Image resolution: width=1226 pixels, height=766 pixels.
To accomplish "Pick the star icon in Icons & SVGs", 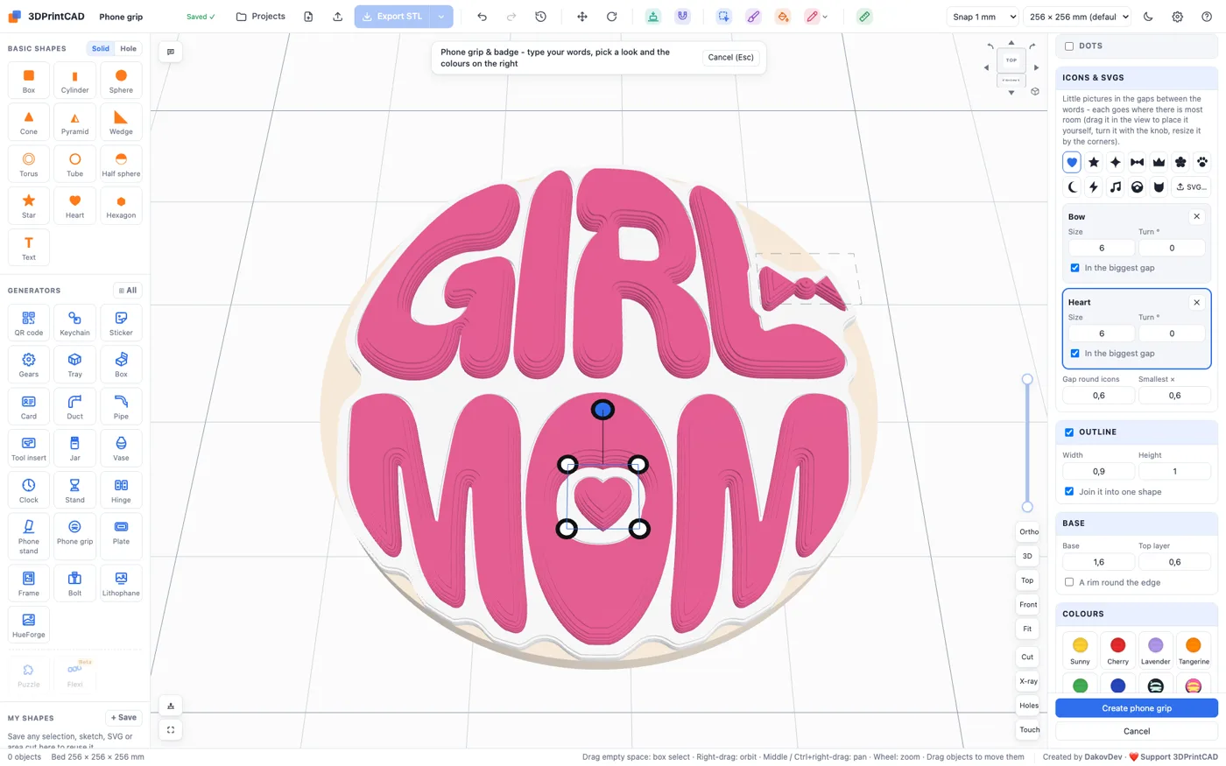I will tap(1094, 162).
